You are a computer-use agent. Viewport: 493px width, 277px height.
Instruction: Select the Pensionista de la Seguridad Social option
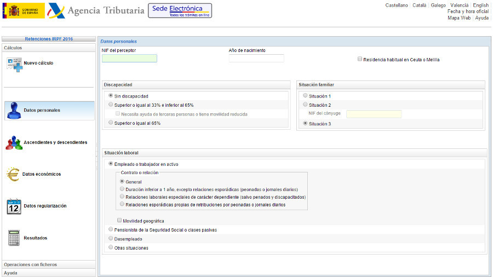coord(111,230)
